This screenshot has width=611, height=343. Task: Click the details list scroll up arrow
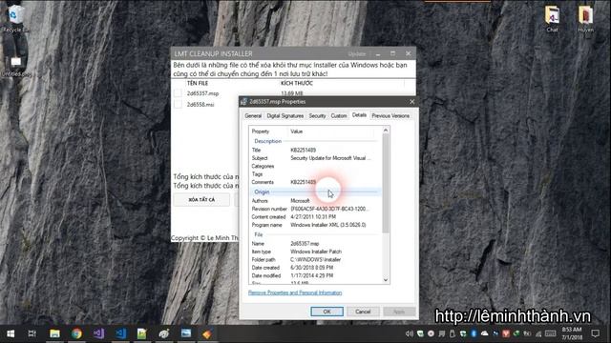pyautogui.click(x=386, y=131)
